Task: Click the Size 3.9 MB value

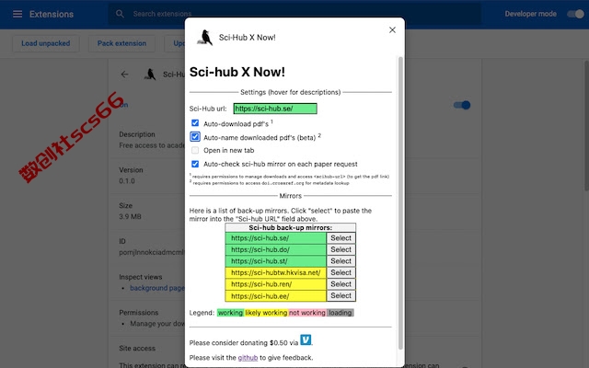Action: (130, 217)
